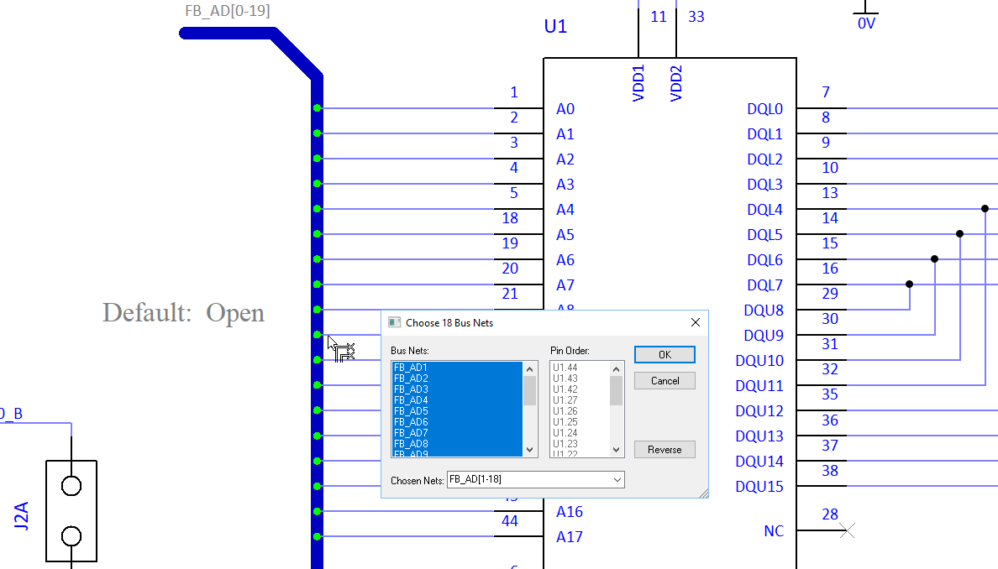998x569 pixels.
Task: Close the Choose 18 Bus Nets dialog
Action: pyautogui.click(x=695, y=322)
